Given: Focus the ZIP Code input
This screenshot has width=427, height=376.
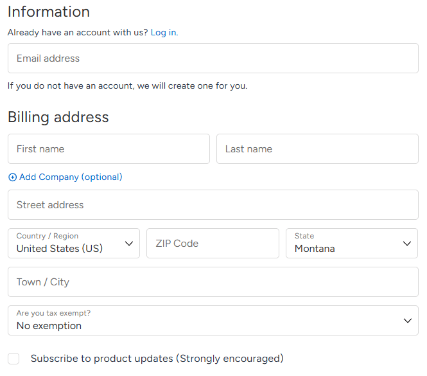Looking at the screenshot, I should click(x=213, y=244).
